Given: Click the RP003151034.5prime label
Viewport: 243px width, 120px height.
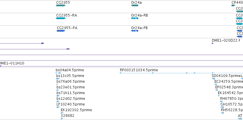Looking at the screenshot, I should click(139, 70).
